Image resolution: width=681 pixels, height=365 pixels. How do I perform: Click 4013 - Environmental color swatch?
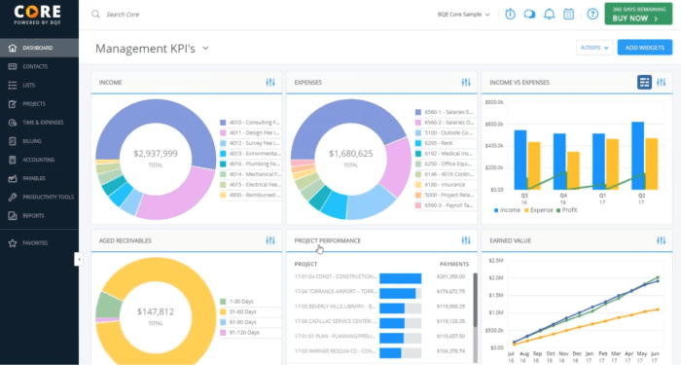pos(223,154)
